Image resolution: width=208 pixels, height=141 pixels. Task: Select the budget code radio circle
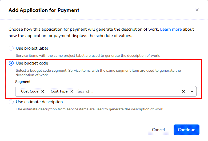coord(11,63)
